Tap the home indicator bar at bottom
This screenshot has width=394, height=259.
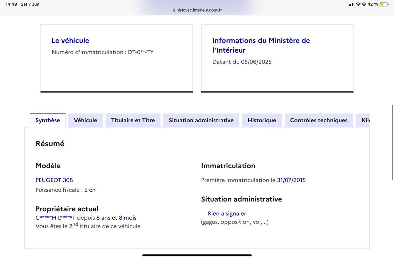(197, 255)
